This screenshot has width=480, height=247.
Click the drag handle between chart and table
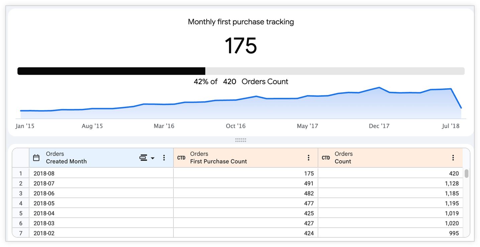pyautogui.click(x=241, y=140)
